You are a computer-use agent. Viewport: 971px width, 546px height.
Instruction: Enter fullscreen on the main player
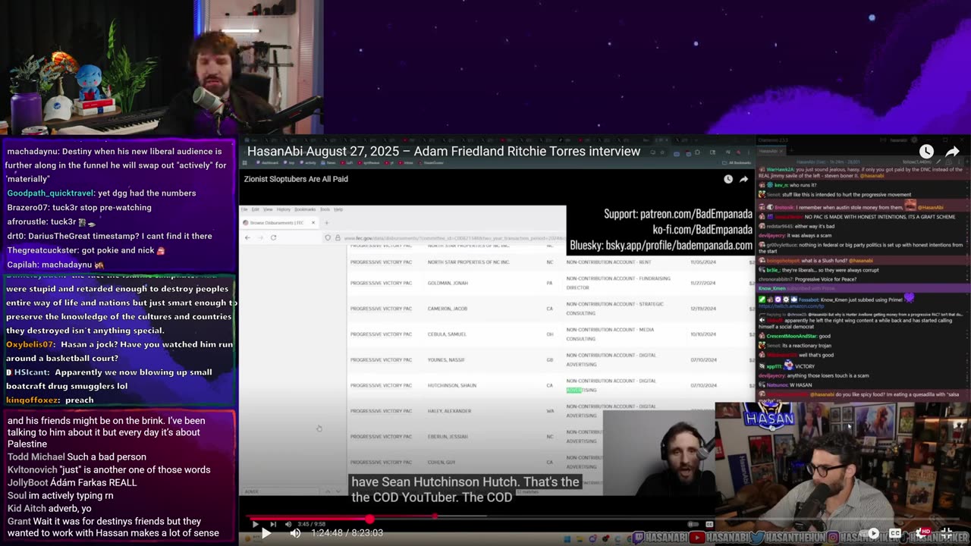pos(948,533)
